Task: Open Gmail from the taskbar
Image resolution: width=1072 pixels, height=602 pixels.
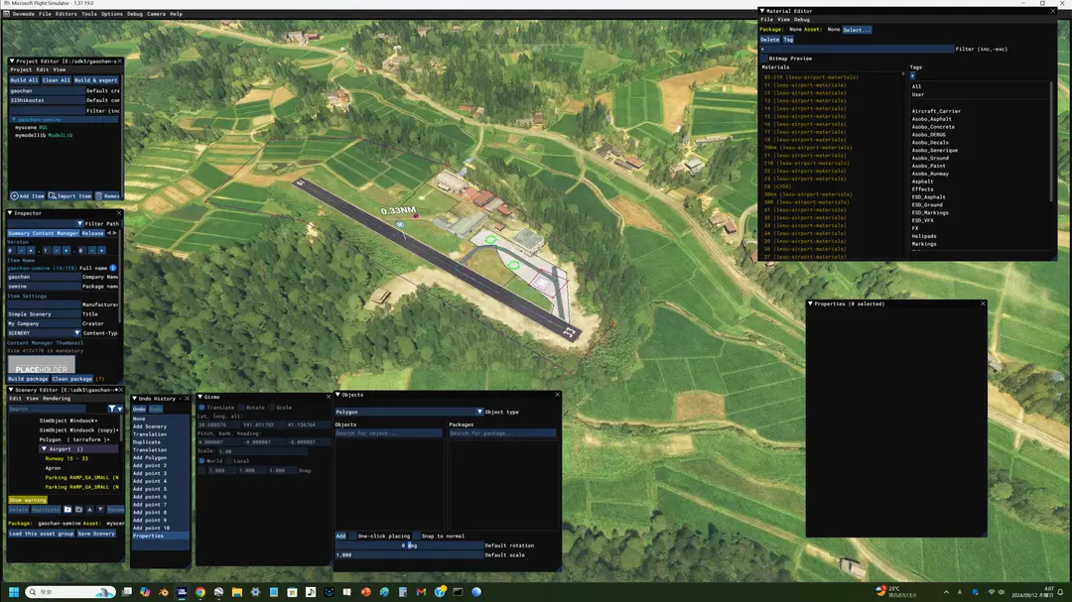Action: click(x=421, y=592)
